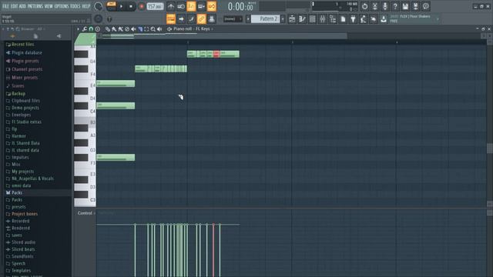This screenshot has width=493, height=277.
Task: Click the Play button in transport
Action: [x=121, y=6]
